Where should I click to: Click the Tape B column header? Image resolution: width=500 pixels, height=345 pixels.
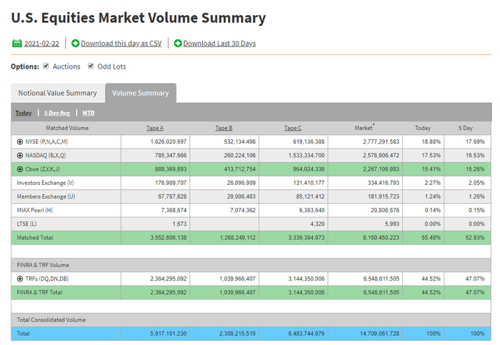pyautogui.click(x=224, y=128)
